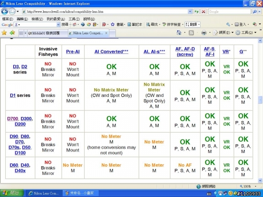The image size is (263, 197).
Task: Run 拼字檢查 spell check
Action: (172, 25)
